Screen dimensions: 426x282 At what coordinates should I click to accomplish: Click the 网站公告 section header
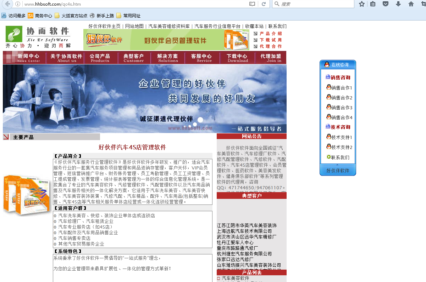click(x=251, y=136)
